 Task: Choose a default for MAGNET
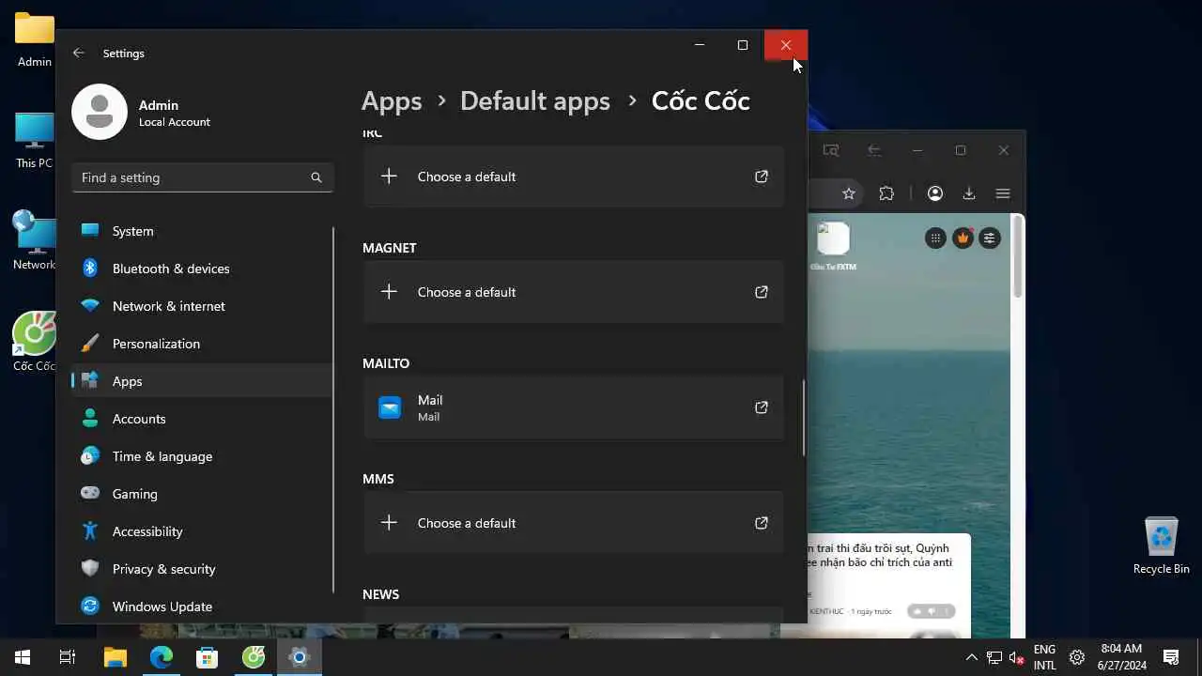coord(573,292)
